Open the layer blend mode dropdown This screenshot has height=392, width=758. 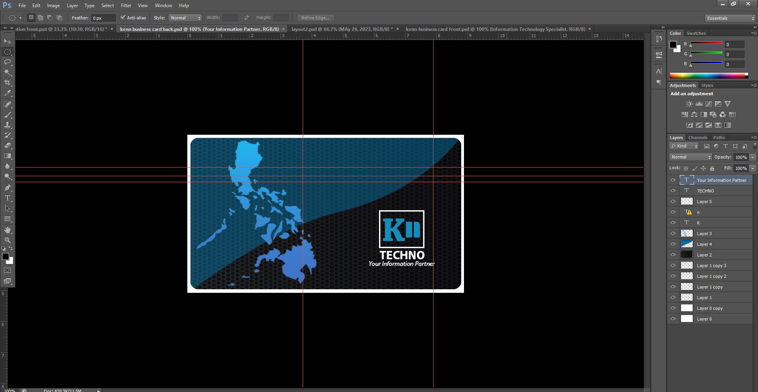point(690,157)
